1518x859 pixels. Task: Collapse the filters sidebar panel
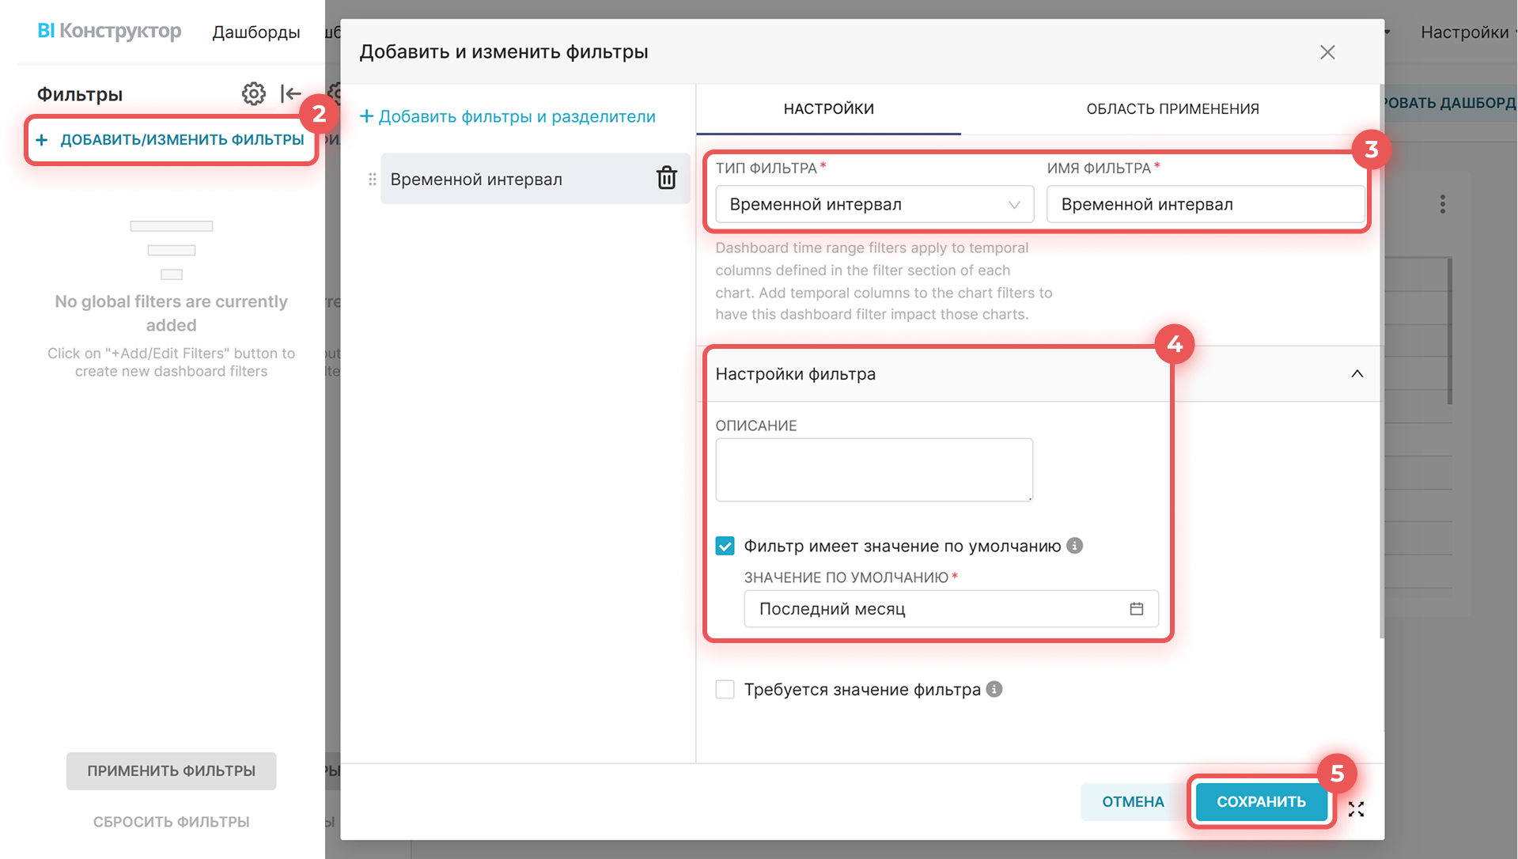(290, 94)
